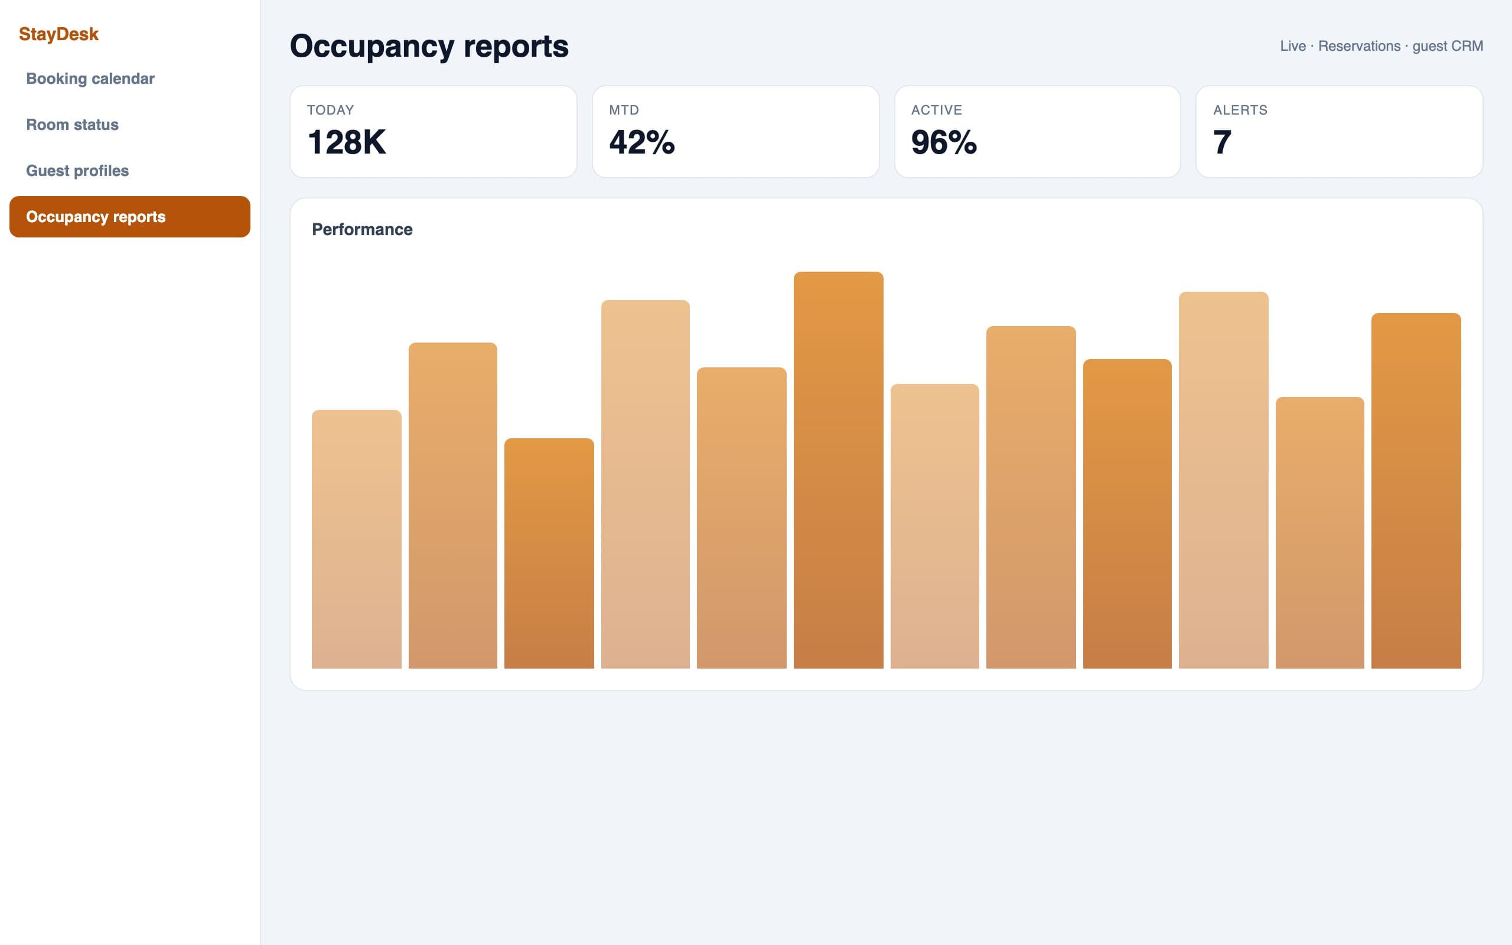Click the Live Reservations guest CRM text
The image size is (1512, 945).
tap(1381, 46)
